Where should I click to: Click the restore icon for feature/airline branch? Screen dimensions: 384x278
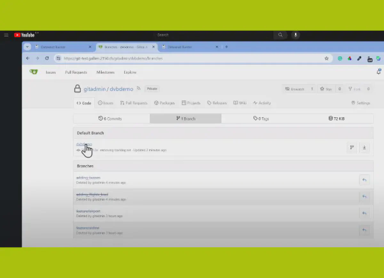click(x=364, y=230)
